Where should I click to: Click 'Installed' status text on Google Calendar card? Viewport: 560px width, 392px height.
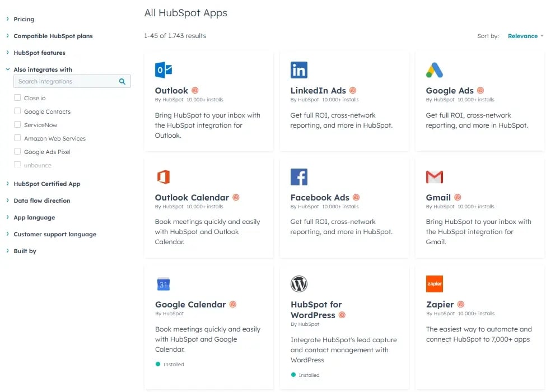pyautogui.click(x=174, y=365)
